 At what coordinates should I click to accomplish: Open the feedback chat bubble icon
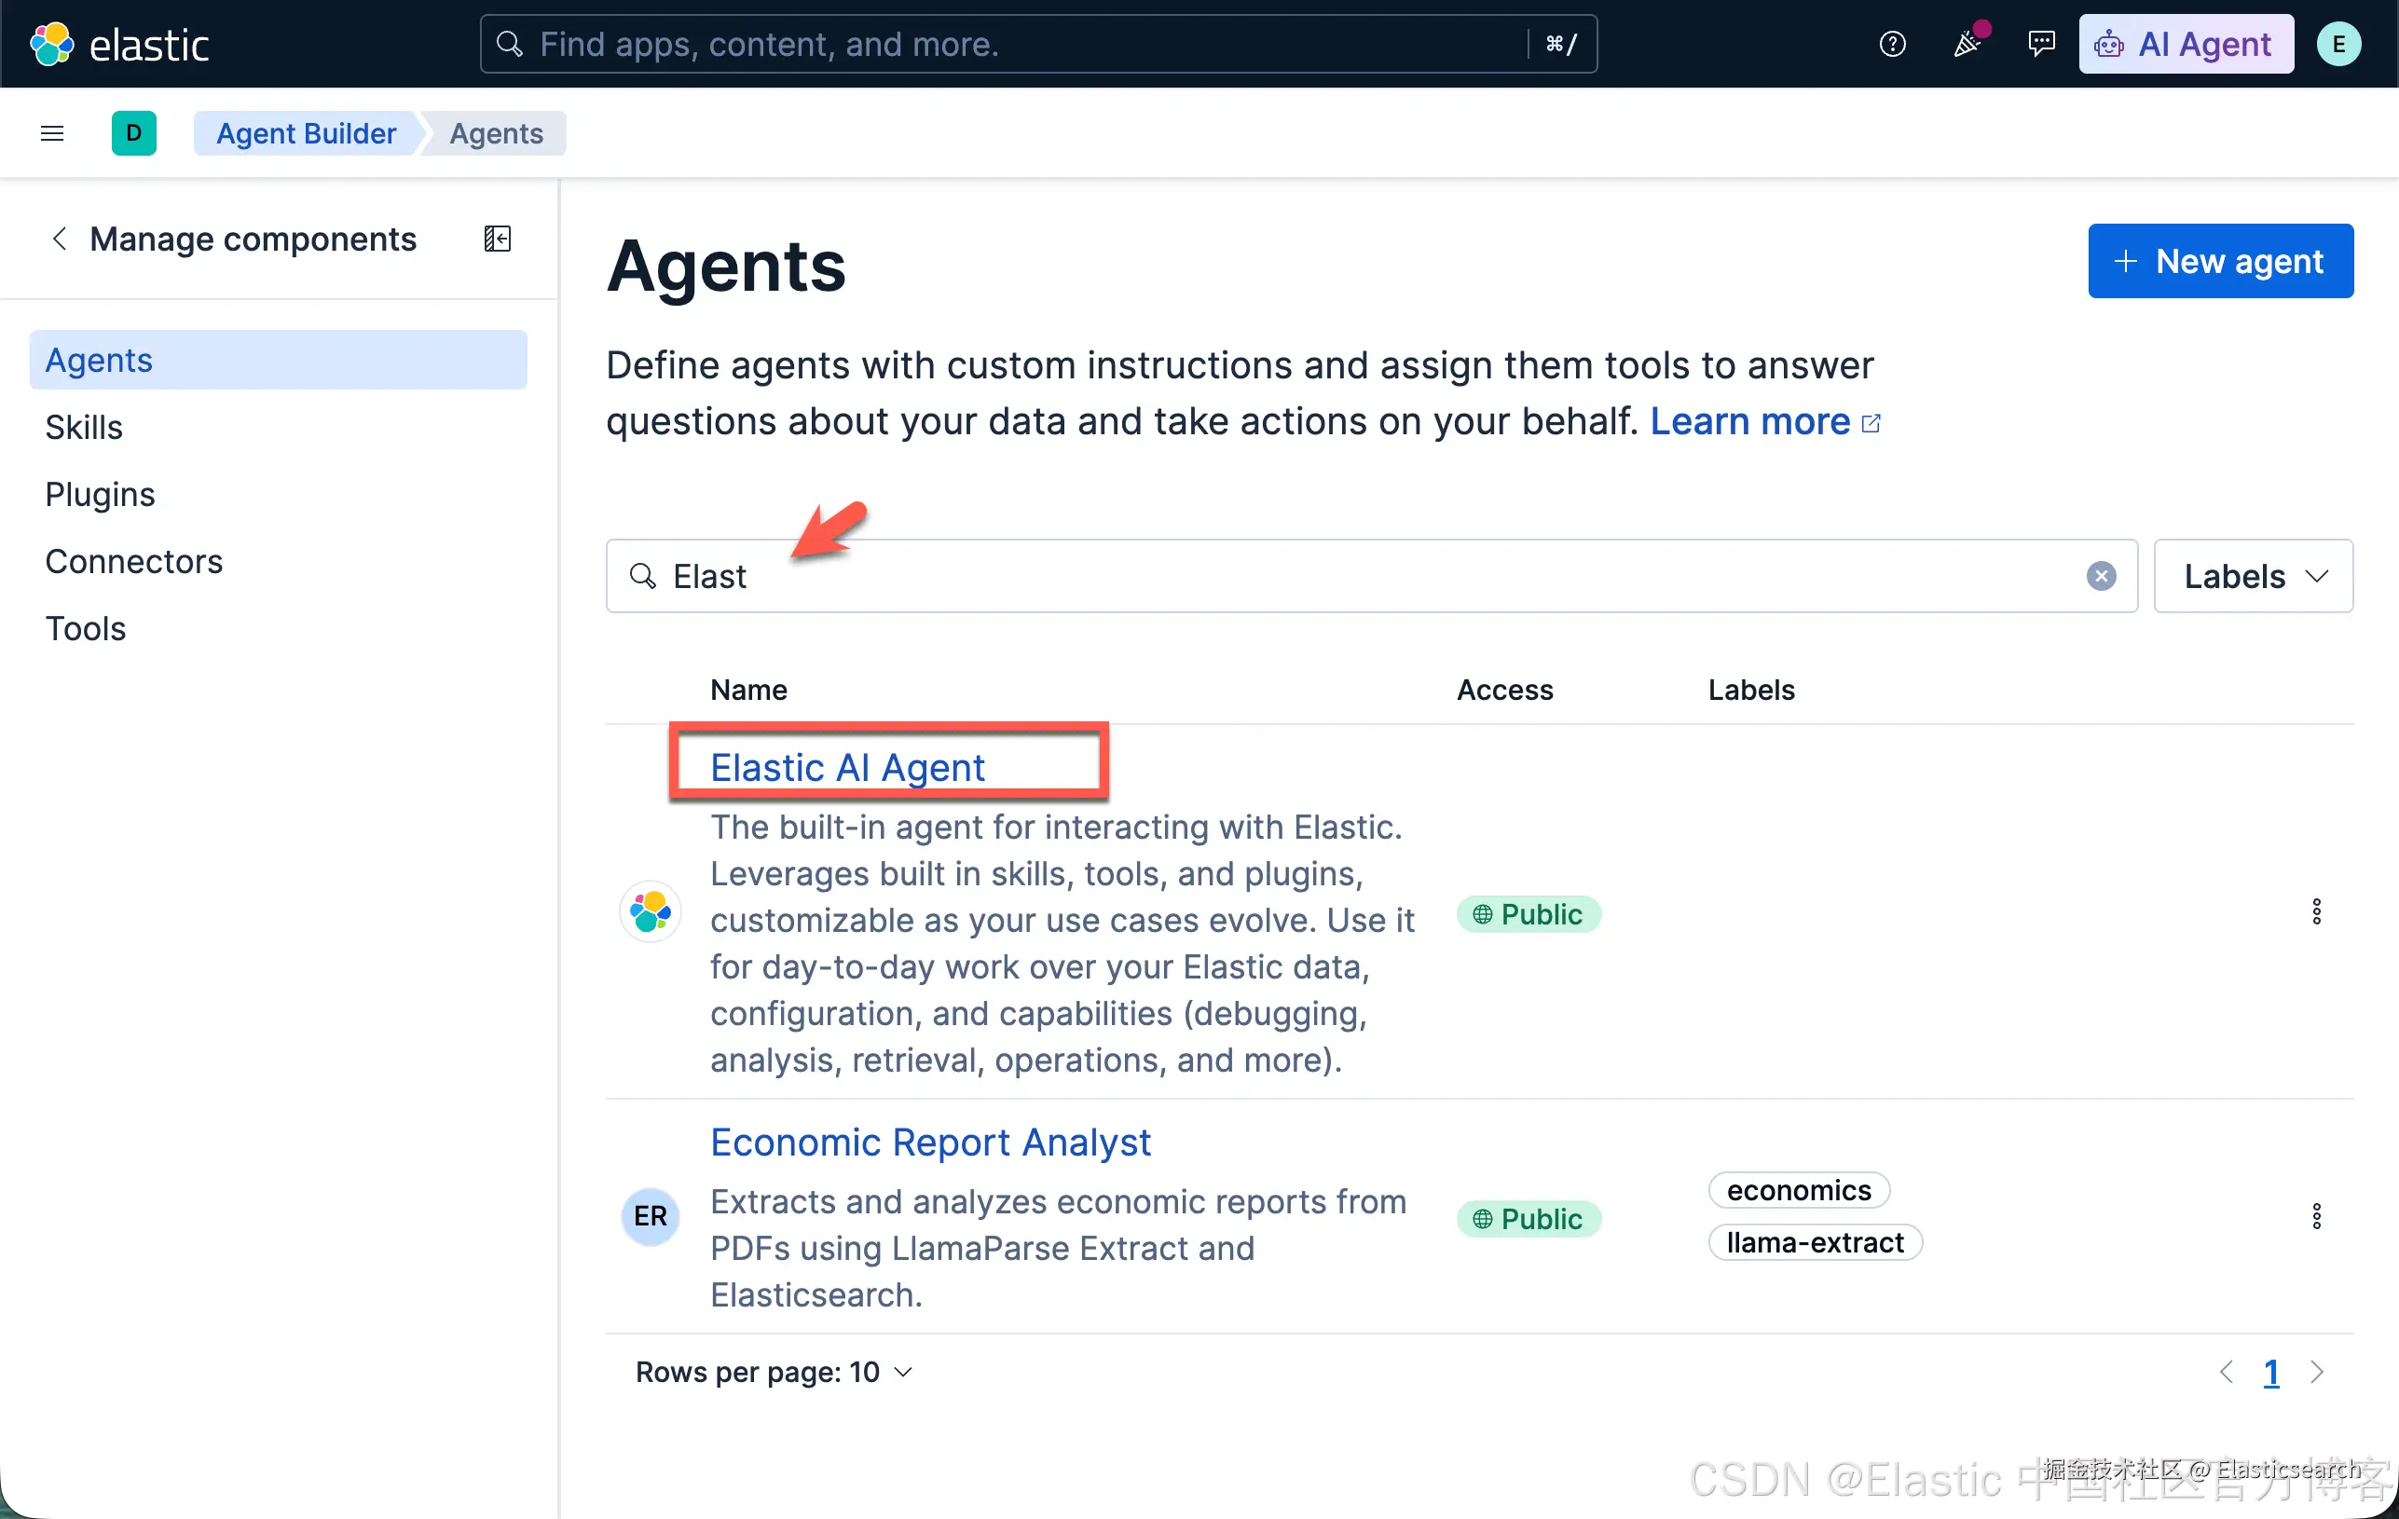click(x=2041, y=44)
